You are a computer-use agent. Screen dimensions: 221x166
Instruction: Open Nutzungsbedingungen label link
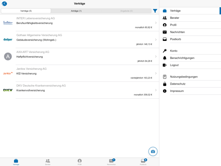pyautogui.click(x=184, y=77)
